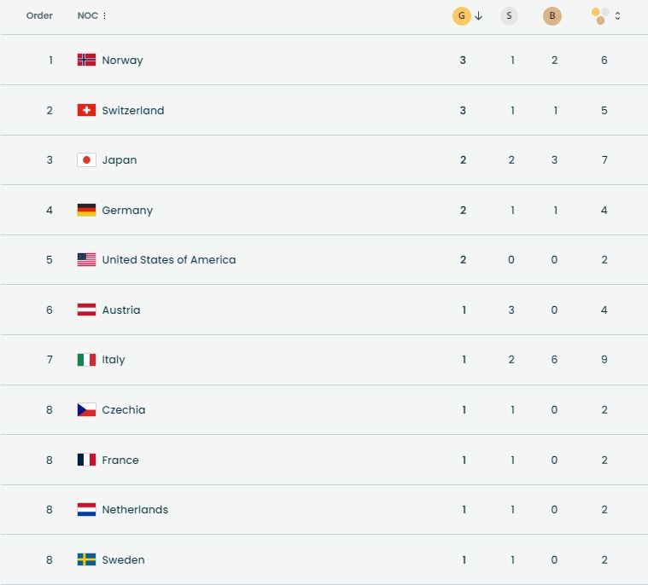Open the United States of America link
Screen dimensions: 648x585
pos(168,260)
